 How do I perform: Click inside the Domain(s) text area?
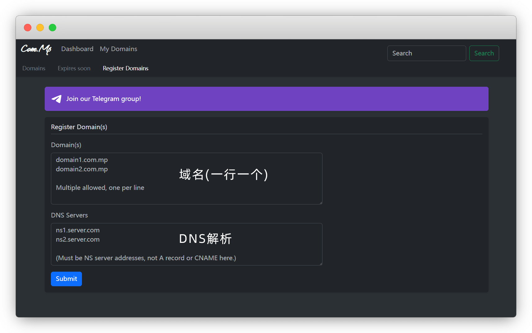(x=186, y=178)
